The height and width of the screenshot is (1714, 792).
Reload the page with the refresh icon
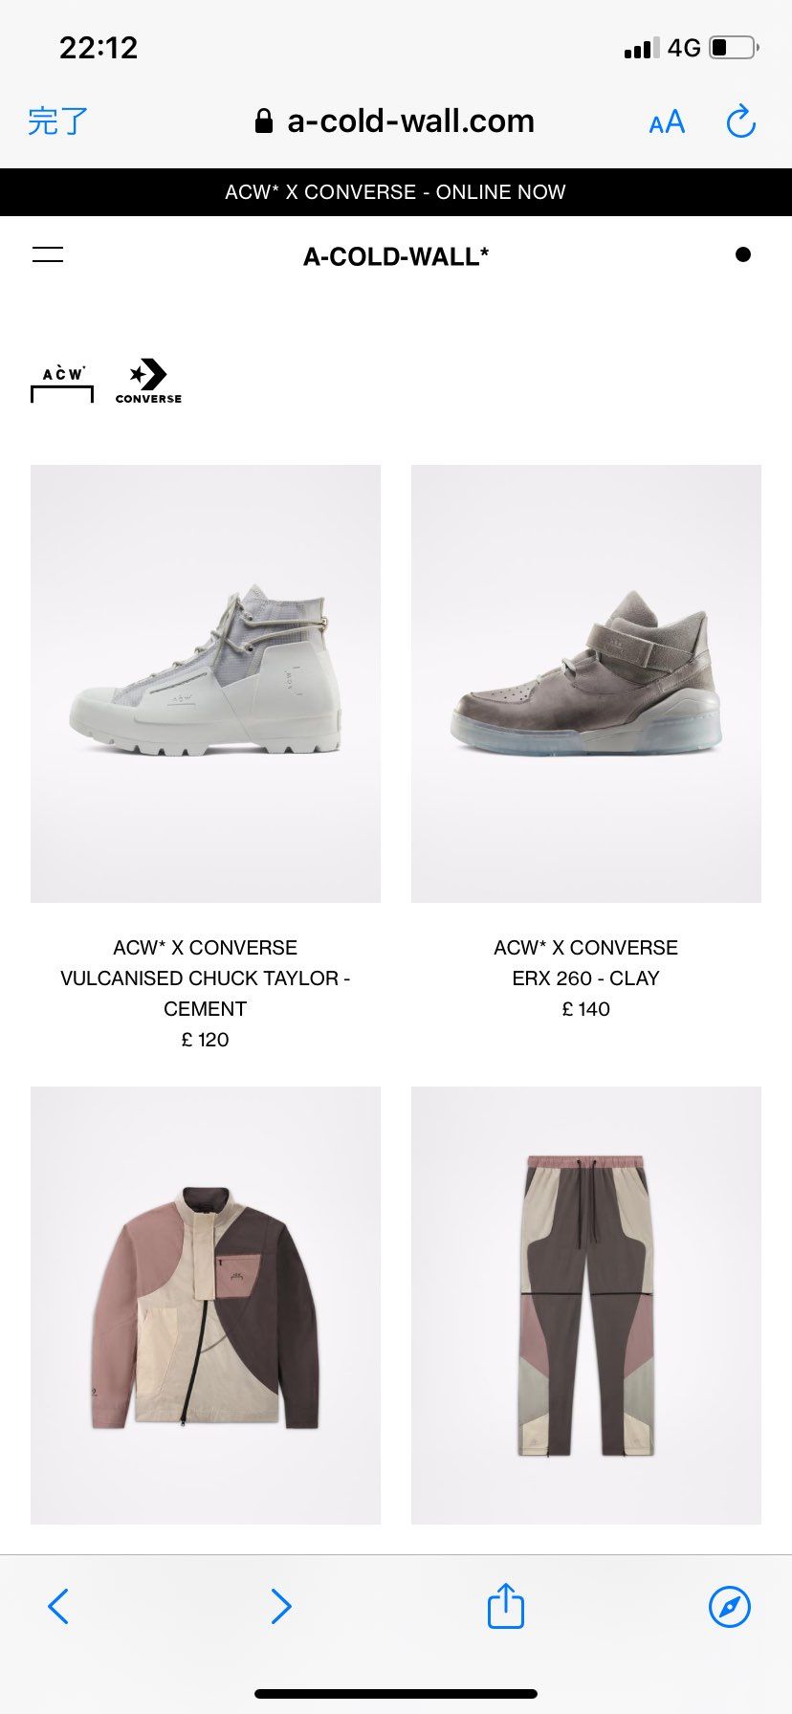[x=741, y=121]
